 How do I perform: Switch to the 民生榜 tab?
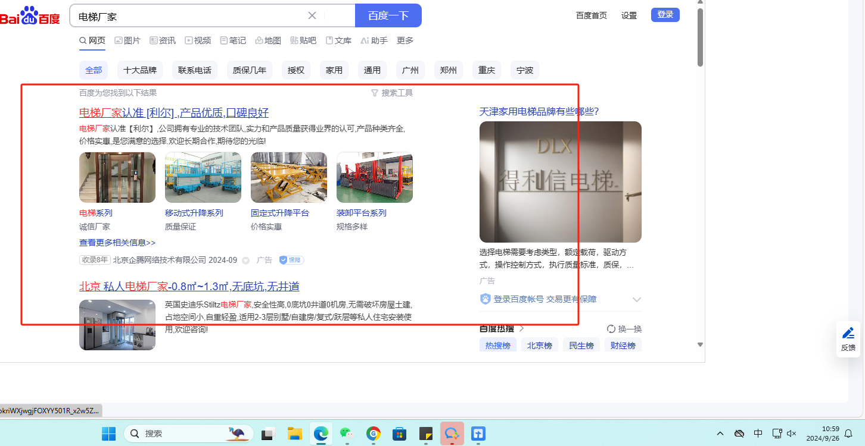tap(581, 346)
